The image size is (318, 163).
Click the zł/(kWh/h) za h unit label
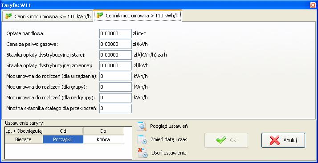coord(150,55)
